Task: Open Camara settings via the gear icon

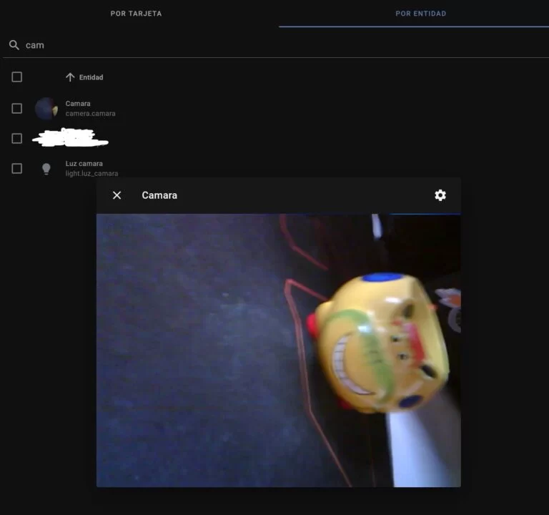Action: 440,195
